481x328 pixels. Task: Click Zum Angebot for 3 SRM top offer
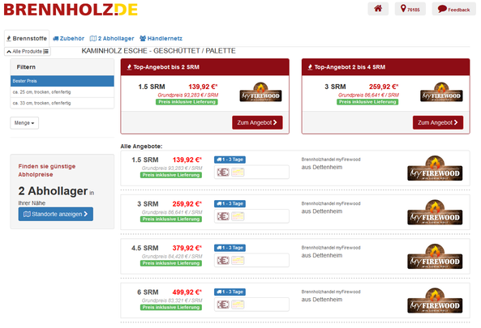coord(438,122)
